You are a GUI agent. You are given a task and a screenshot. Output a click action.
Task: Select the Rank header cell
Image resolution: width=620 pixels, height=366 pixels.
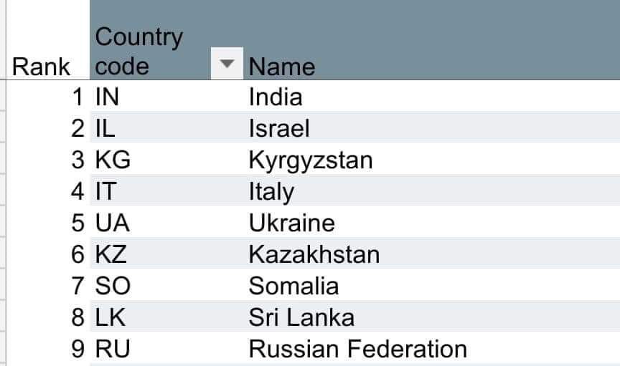point(48,40)
